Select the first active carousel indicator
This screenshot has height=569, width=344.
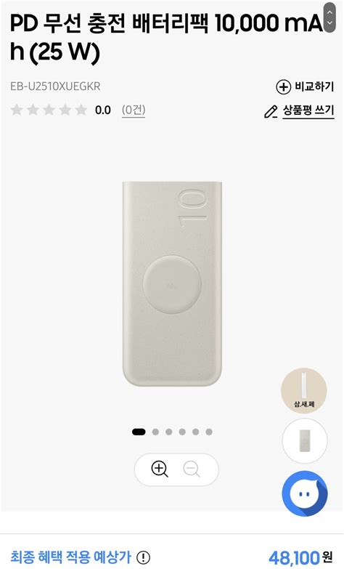click(x=139, y=432)
